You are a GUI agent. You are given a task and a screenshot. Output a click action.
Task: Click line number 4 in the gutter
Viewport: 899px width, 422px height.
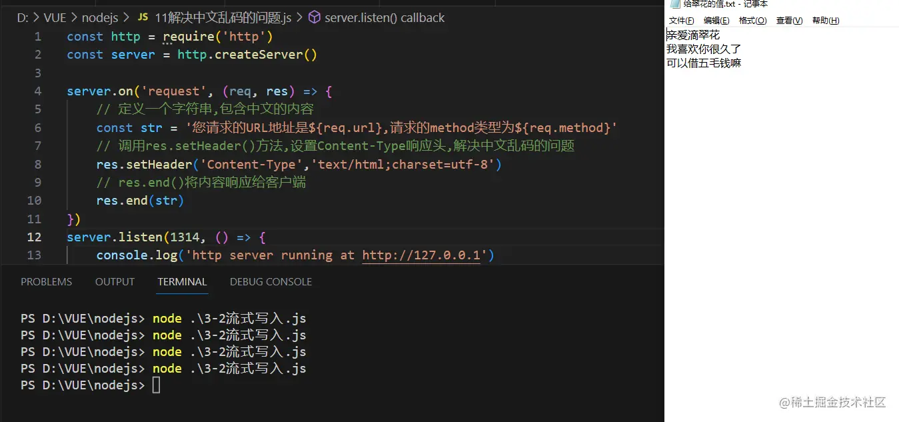pos(38,91)
